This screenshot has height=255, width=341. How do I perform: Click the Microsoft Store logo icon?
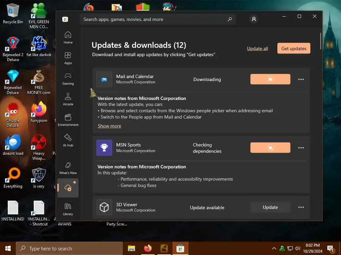[65, 19]
